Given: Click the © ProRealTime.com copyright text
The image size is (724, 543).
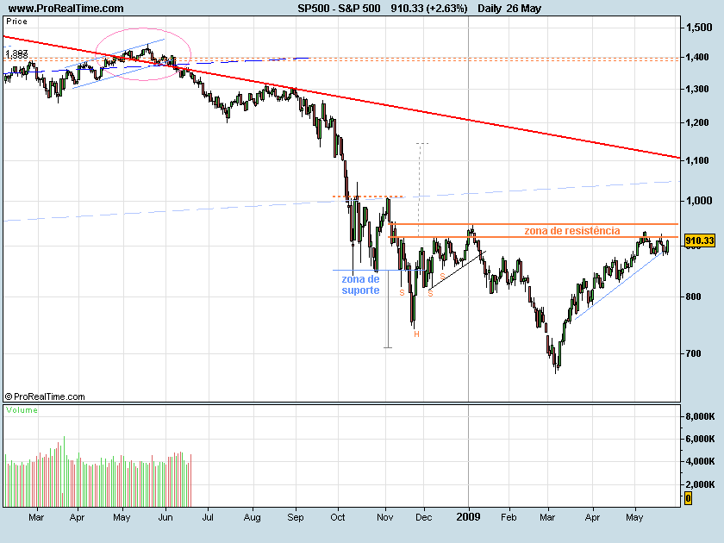Looking at the screenshot, I should [x=45, y=396].
